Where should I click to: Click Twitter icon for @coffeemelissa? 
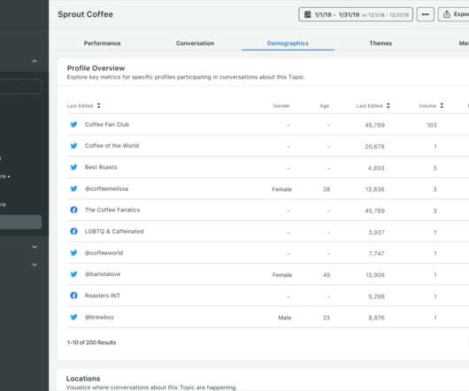coord(73,188)
